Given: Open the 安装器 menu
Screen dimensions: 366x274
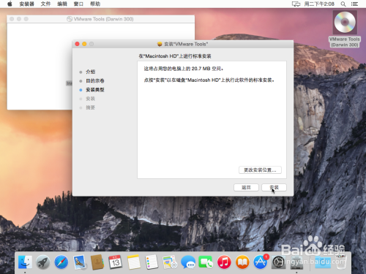Looking at the screenshot, I should [x=26, y=4].
